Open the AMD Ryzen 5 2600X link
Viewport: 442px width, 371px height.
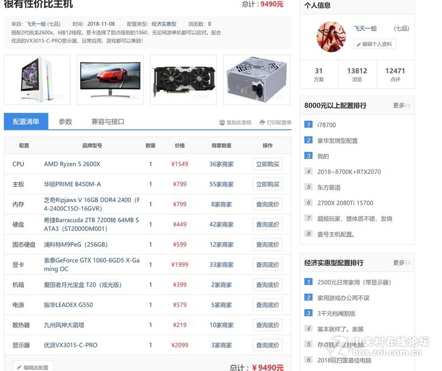72,164
